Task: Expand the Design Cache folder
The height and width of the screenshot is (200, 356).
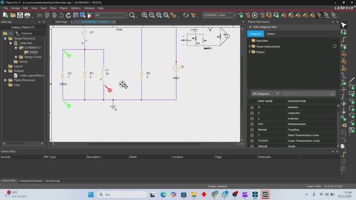Action: tap(16, 57)
